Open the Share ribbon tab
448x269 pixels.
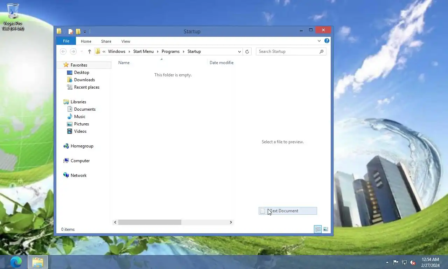106,41
